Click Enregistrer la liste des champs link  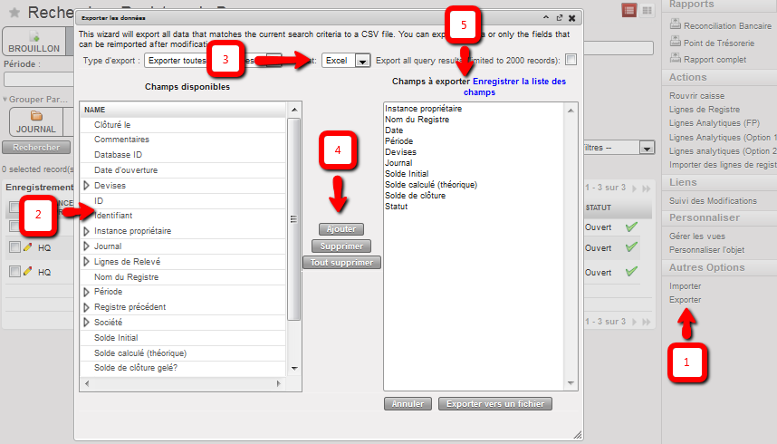click(514, 87)
